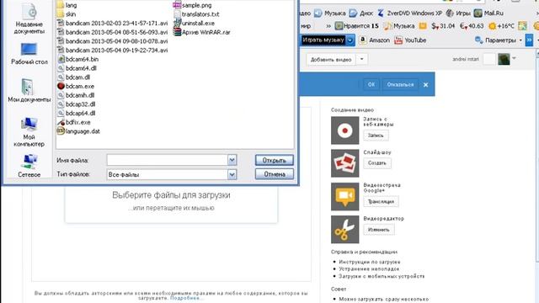This screenshot has width=539, height=303.
Task: Expand the file type dropdown arrow
Action: pos(232,174)
